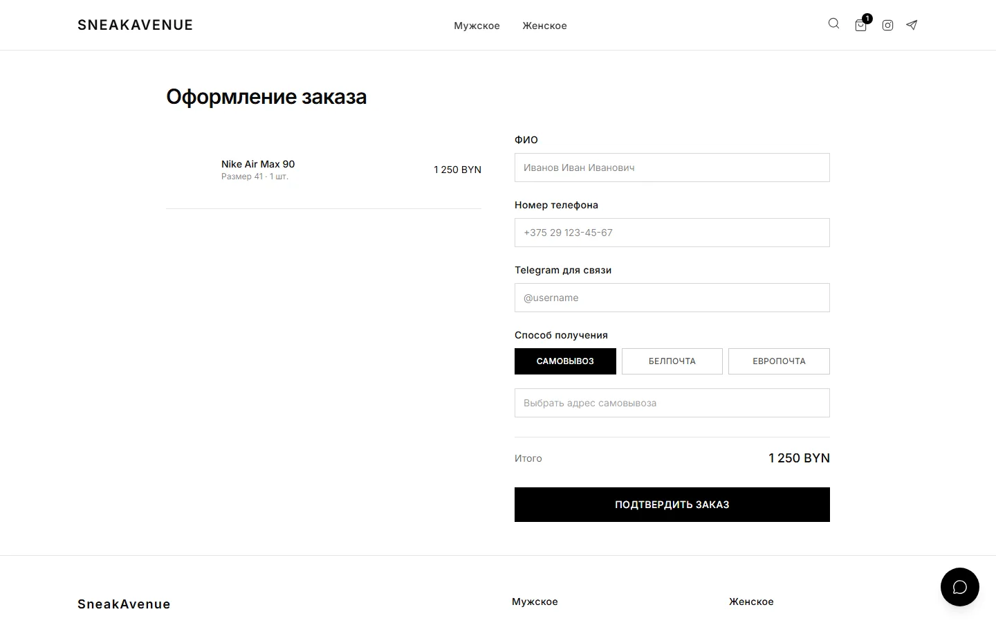Open Женское link in footer
The width and height of the screenshot is (996, 623).
(751, 602)
